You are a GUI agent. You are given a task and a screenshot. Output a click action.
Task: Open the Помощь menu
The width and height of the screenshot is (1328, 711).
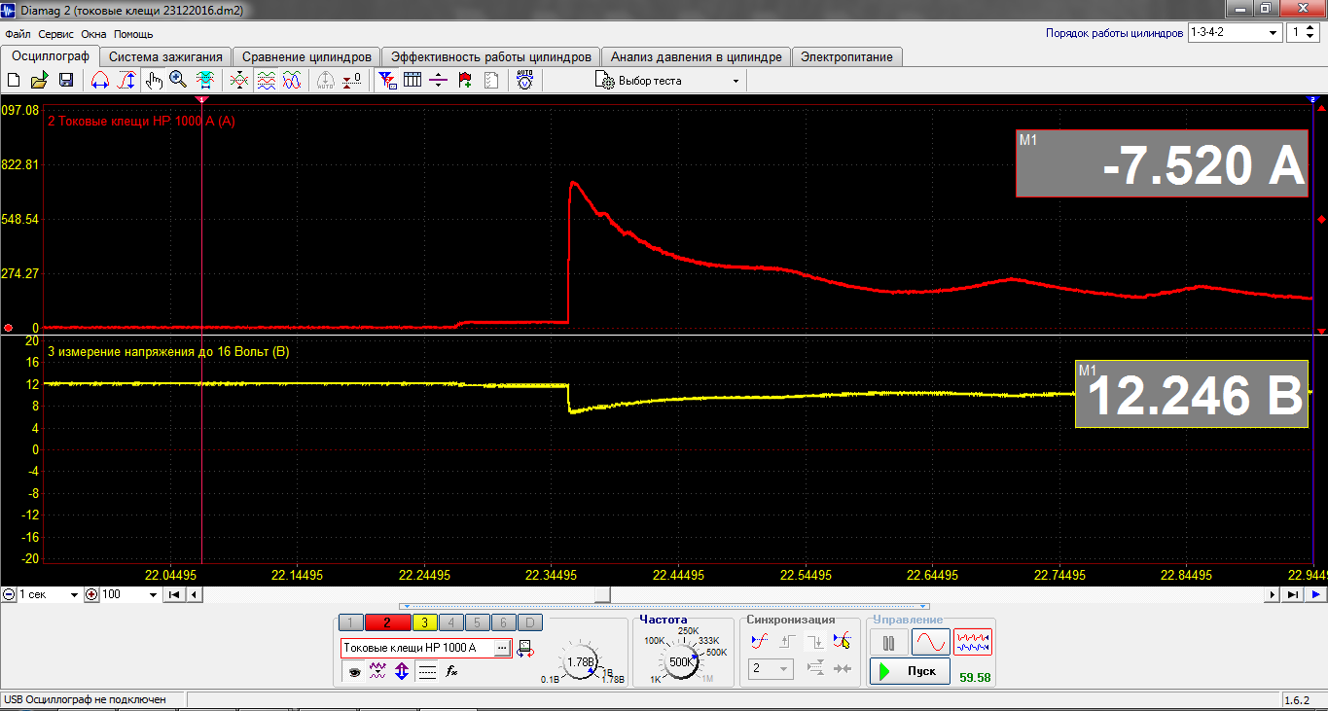pyautogui.click(x=133, y=34)
